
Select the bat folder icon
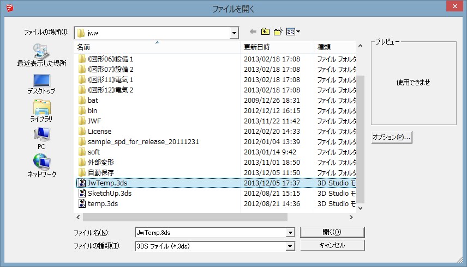[x=82, y=100]
